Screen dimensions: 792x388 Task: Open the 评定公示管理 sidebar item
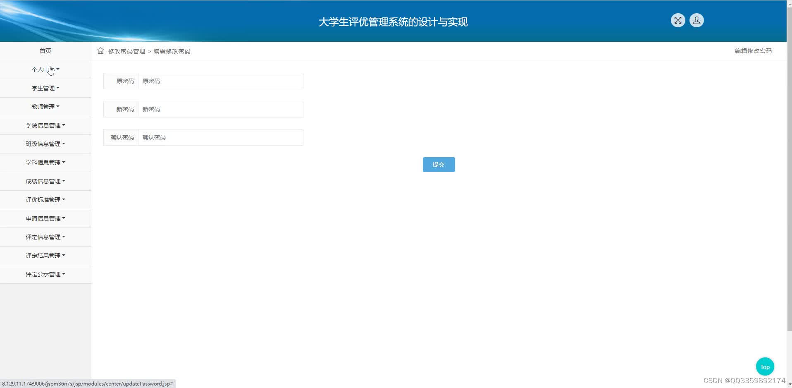[45, 274]
